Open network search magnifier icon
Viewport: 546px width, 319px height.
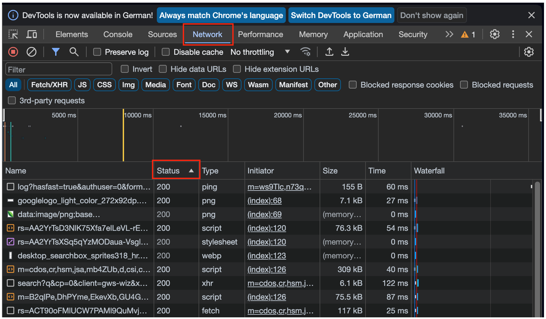(74, 52)
